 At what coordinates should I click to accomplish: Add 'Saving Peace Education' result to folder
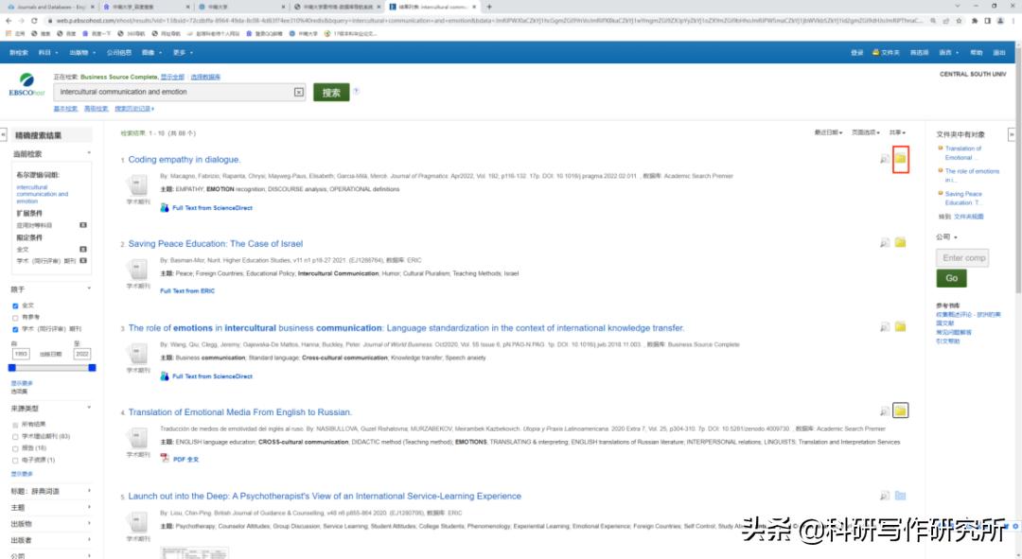(900, 242)
